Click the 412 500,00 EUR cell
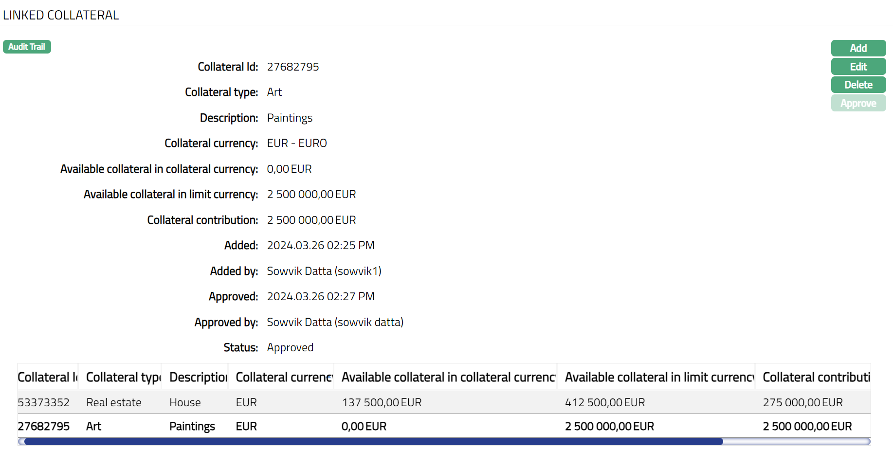Image resolution: width=893 pixels, height=451 pixels. (605, 402)
